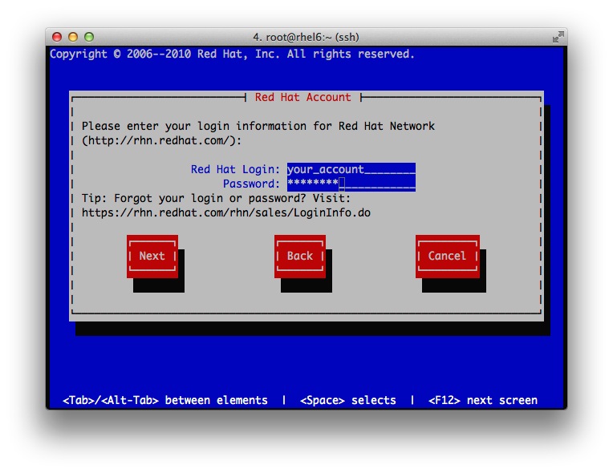This screenshot has width=613, height=473.
Task: Click the Copyright Red Hat line
Action: [x=232, y=54]
